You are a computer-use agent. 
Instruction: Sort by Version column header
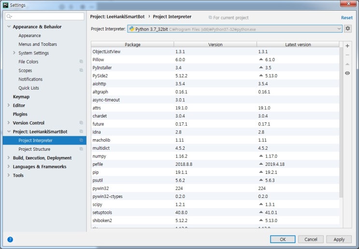[x=215, y=44]
